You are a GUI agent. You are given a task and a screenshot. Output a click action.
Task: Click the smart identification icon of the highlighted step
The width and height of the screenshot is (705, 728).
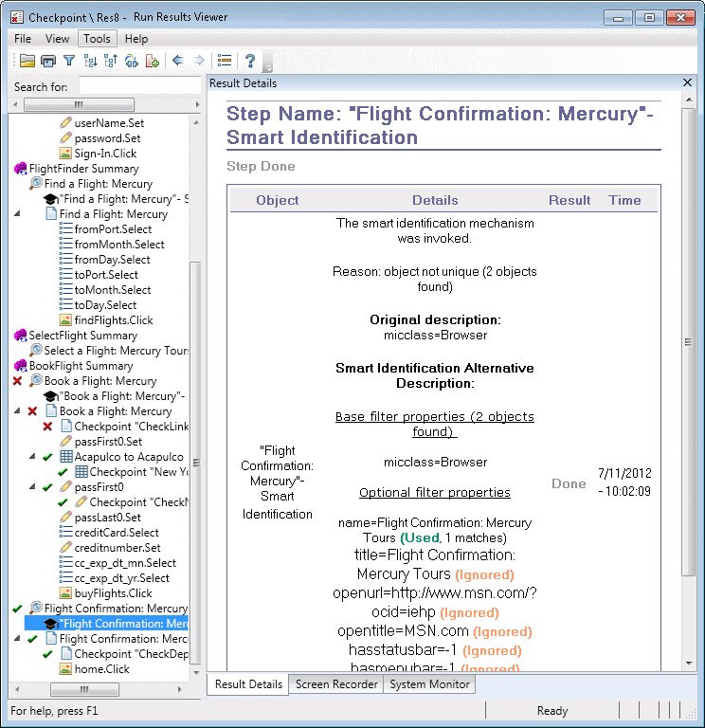(x=51, y=624)
